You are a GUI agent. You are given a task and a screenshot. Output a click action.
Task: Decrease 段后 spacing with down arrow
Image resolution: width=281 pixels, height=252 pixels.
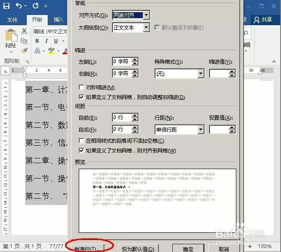[x=135, y=132]
